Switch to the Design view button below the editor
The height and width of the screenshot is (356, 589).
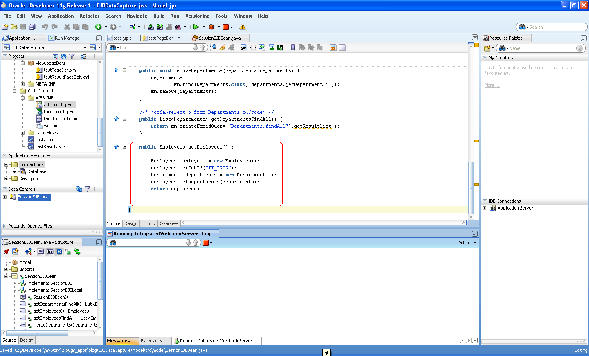pyautogui.click(x=131, y=223)
